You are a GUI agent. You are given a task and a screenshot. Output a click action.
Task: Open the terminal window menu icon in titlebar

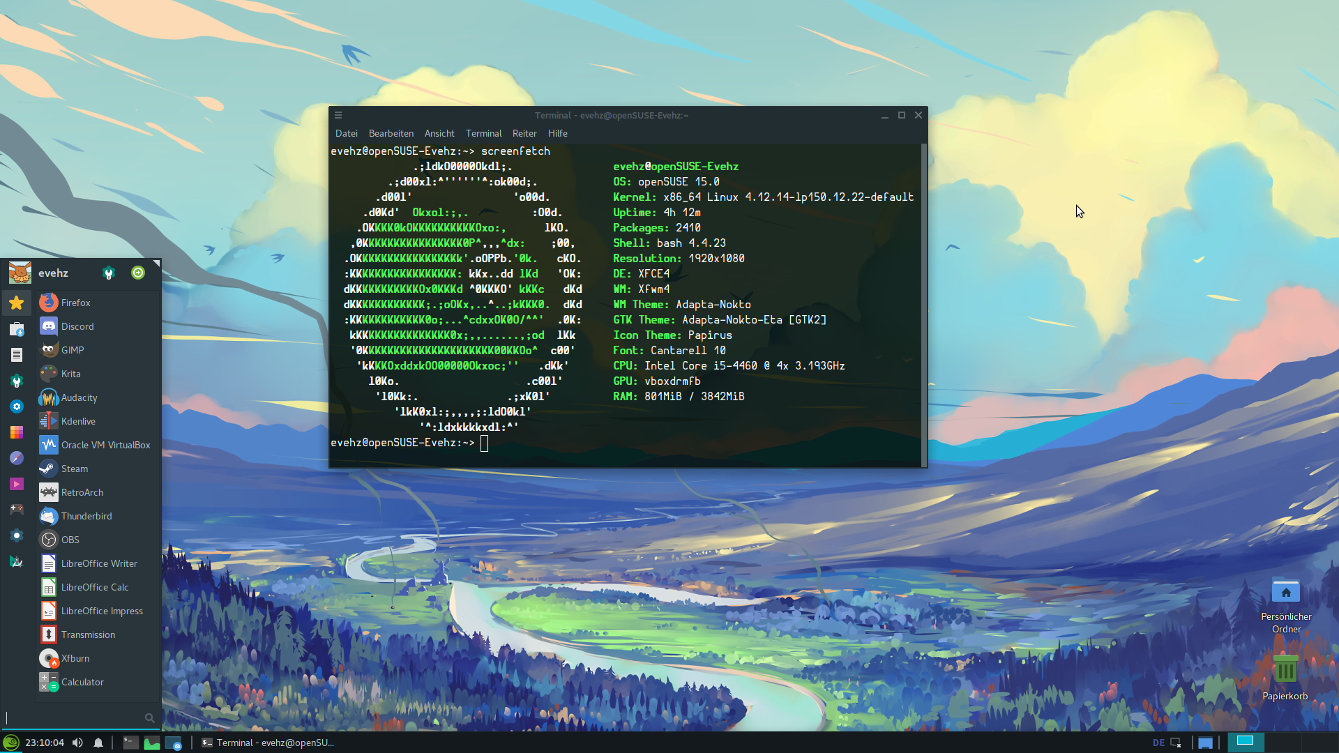click(338, 115)
